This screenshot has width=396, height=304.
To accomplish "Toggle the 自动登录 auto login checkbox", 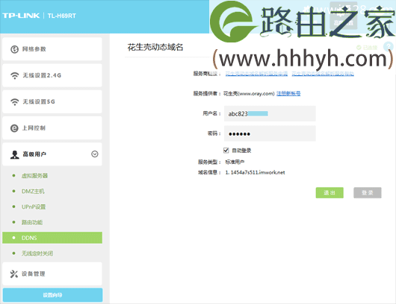I will [226, 151].
